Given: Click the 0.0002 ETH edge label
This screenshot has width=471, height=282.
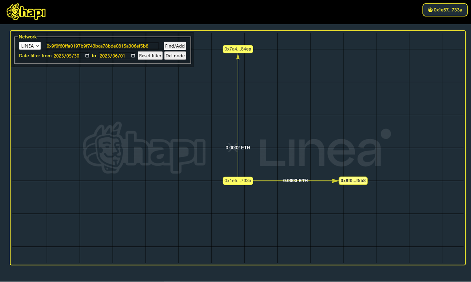Looking at the screenshot, I should (238, 148).
